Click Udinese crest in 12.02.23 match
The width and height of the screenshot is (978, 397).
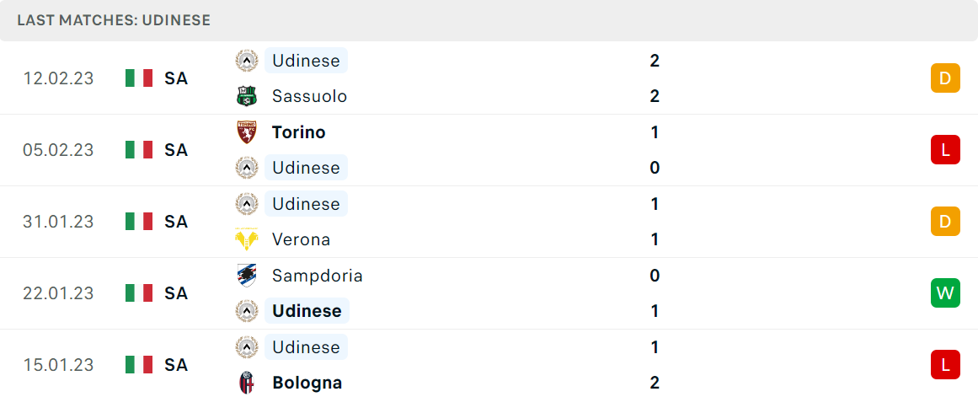click(246, 61)
